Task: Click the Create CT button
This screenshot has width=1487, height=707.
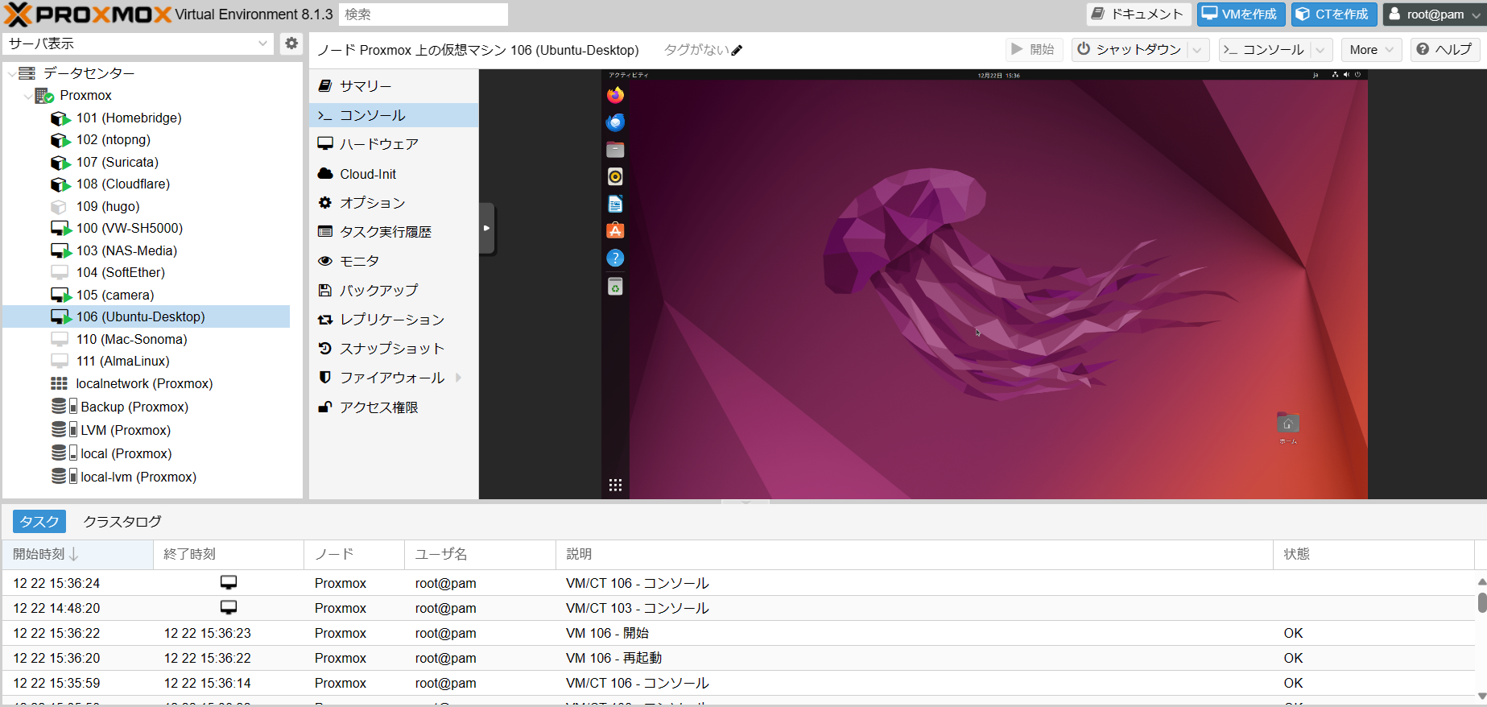Action: (x=1334, y=14)
